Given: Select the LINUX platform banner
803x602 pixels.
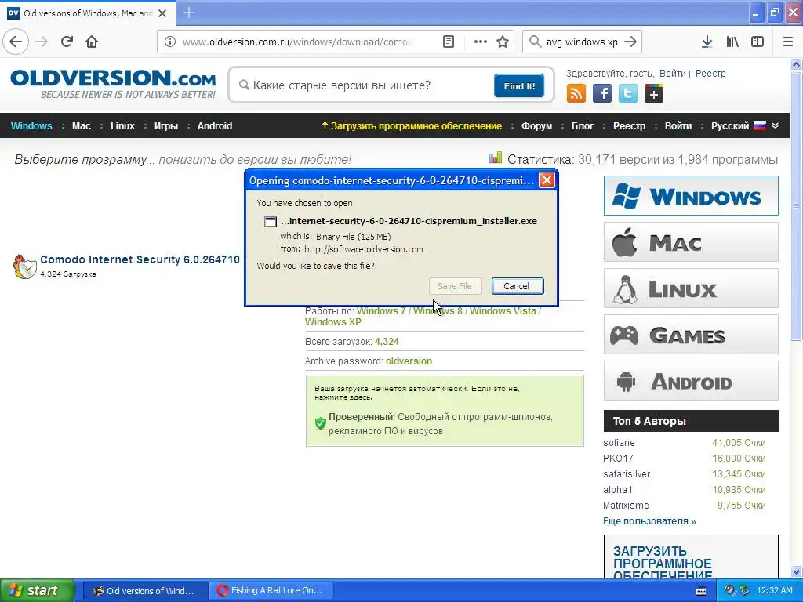Looking at the screenshot, I should 691,288.
